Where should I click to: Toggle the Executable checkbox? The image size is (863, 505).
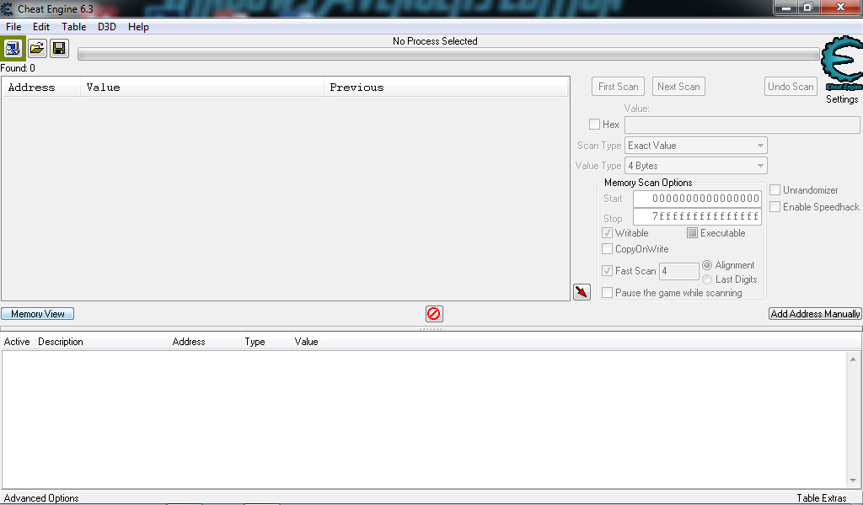click(693, 233)
